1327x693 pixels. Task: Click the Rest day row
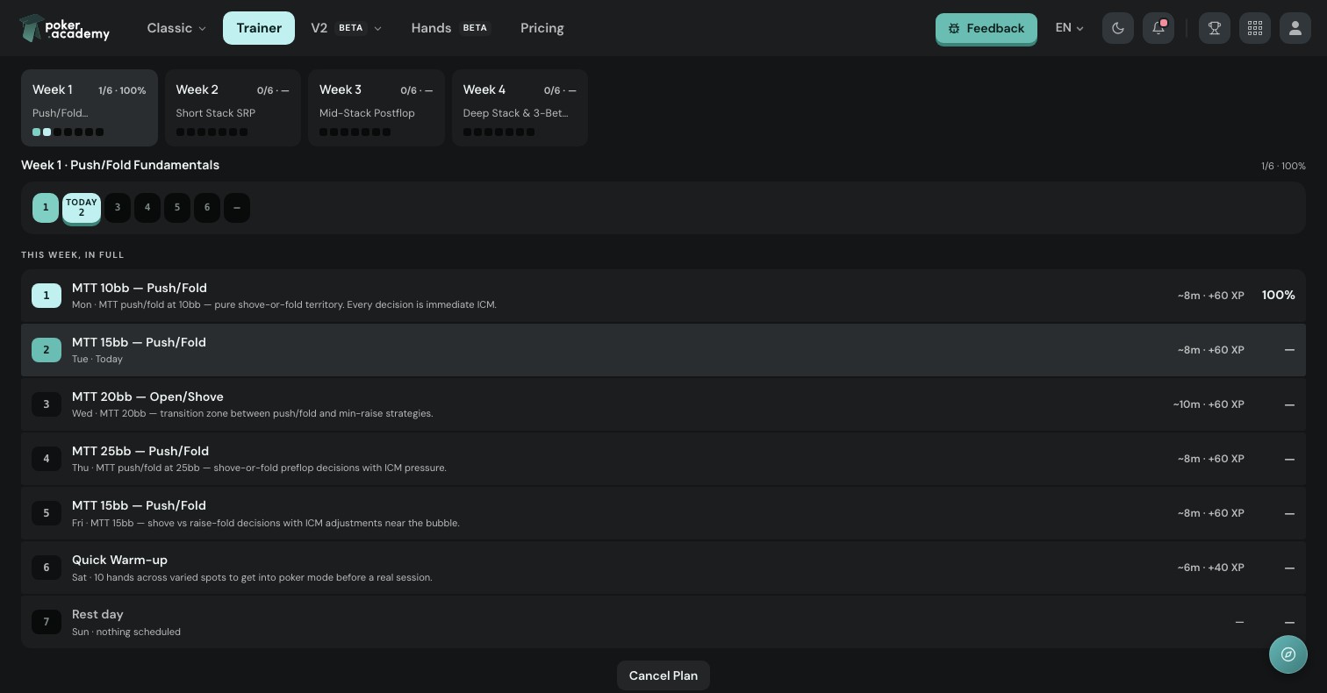click(663, 622)
